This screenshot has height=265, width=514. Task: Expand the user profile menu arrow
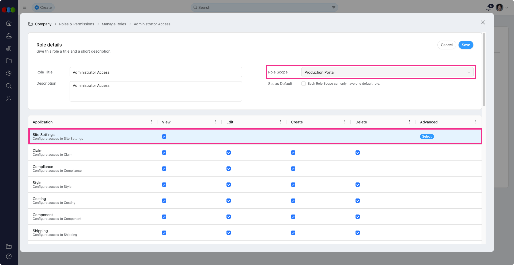click(x=507, y=8)
